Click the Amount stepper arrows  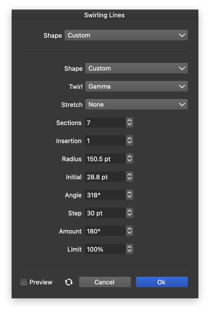(x=130, y=231)
